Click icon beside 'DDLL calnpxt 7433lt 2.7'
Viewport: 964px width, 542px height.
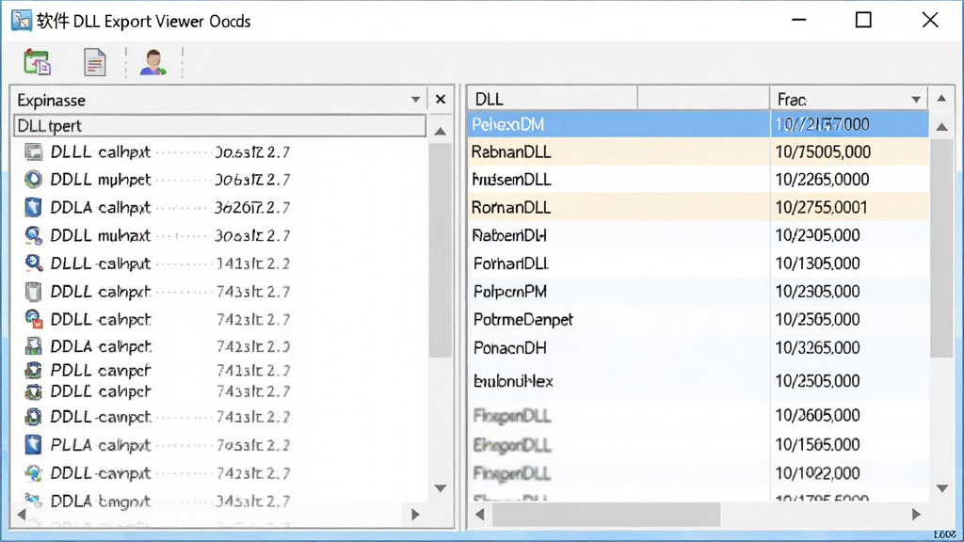(x=33, y=292)
